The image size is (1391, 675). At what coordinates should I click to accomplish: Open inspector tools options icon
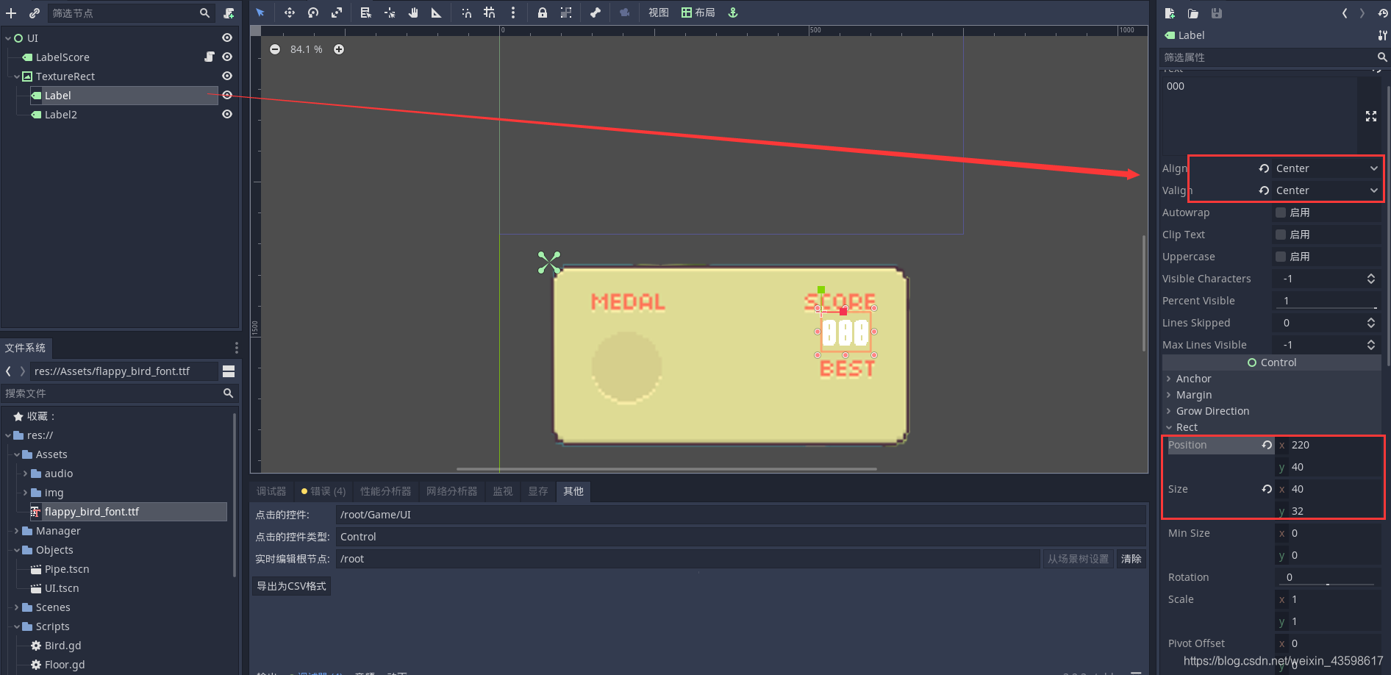[x=1383, y=35]
